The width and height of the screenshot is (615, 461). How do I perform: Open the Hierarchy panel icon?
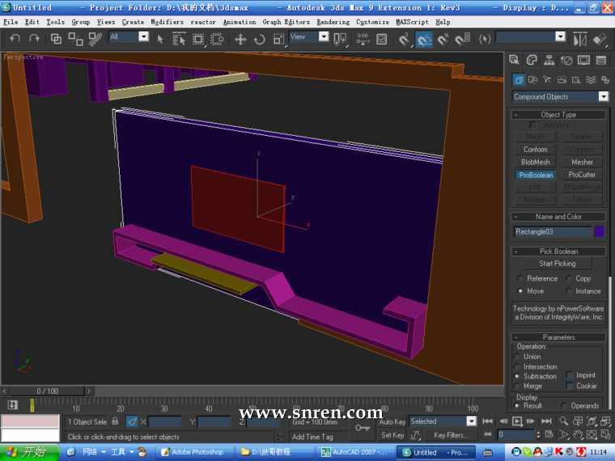pos(549,60)
